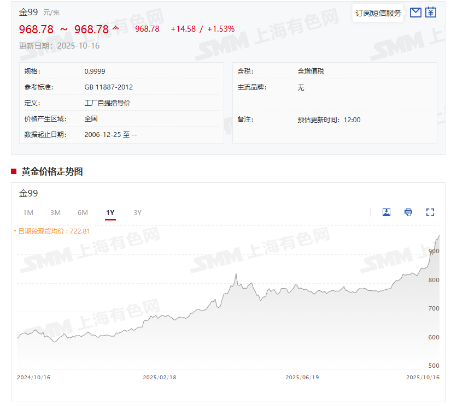The height and width of the screenshot is (406, 451).
Task: Click the 金99 product title at top
Action: [28, 12]
